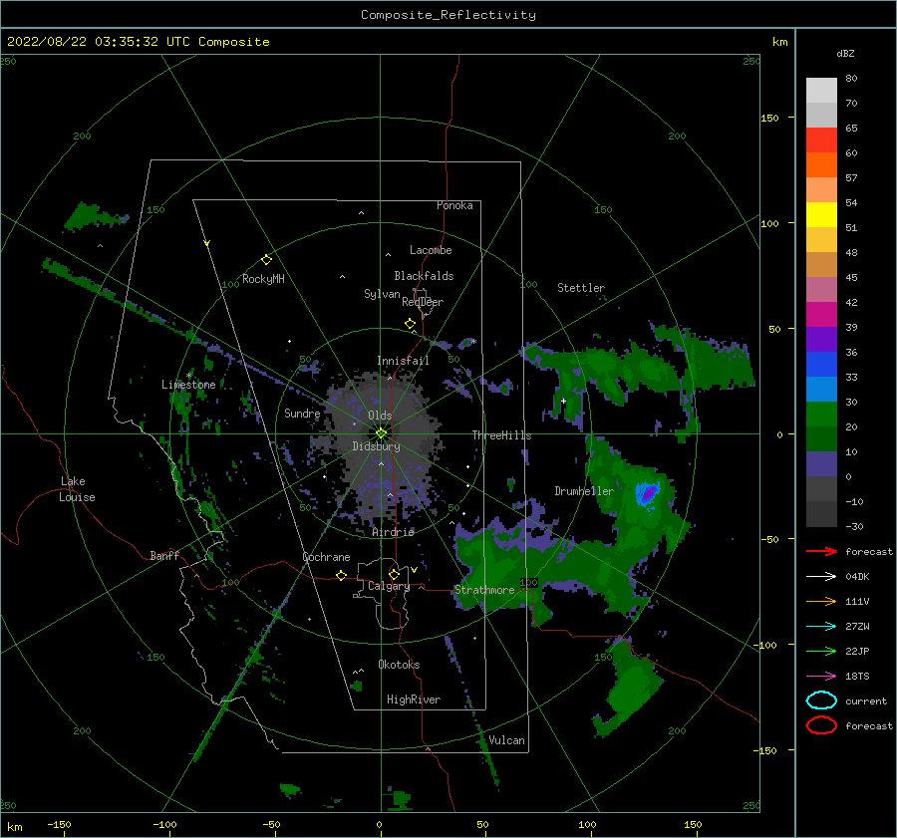
Task: Click the Drumheller city label
Action: coord(584,491)
